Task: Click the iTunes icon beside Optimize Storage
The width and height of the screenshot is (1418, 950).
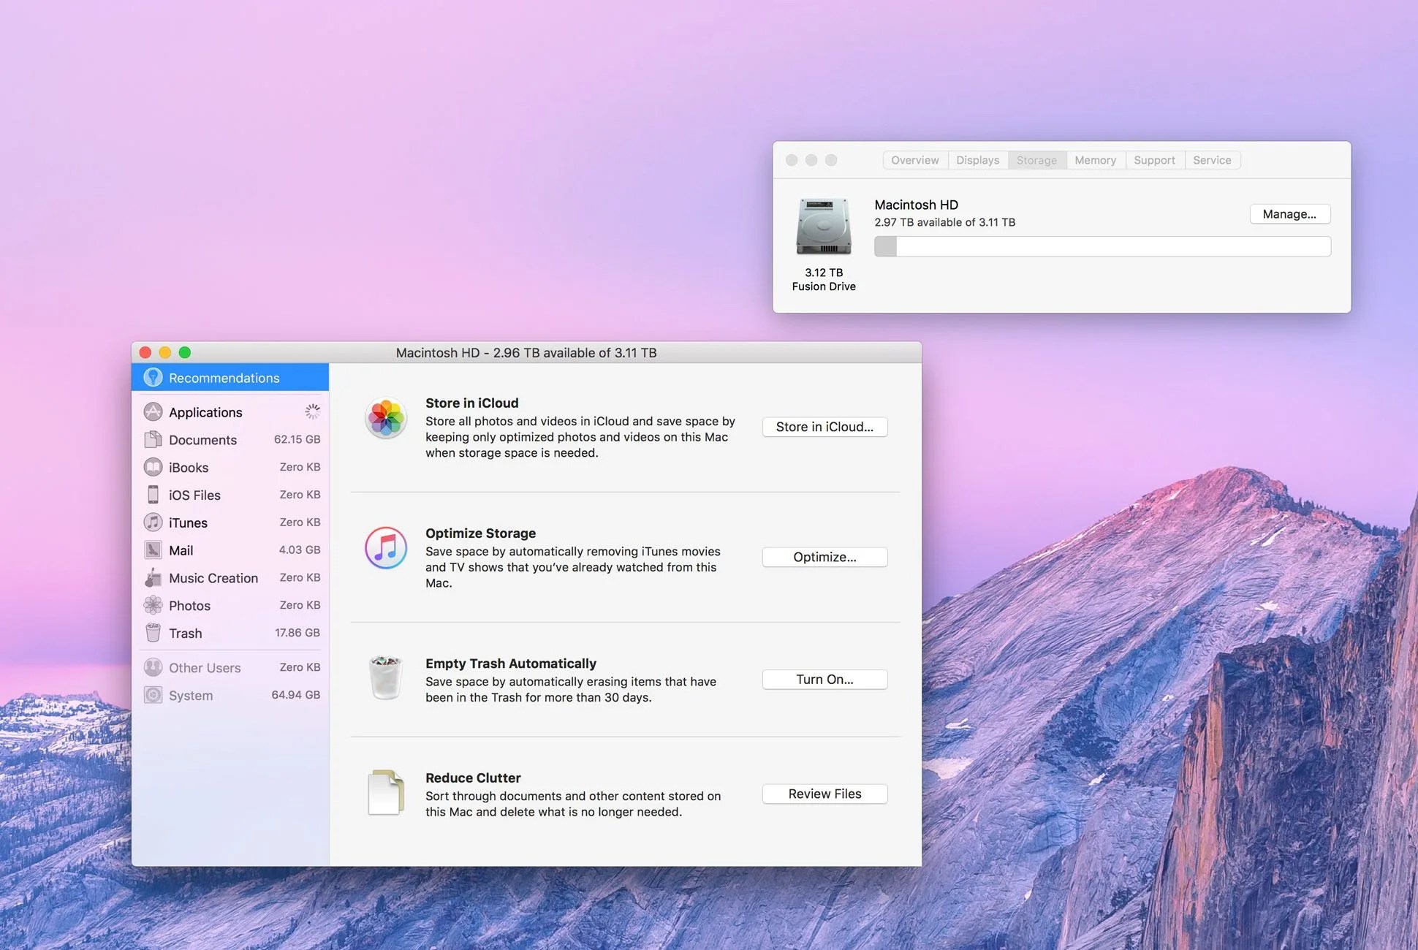Action: pos(386,548)
